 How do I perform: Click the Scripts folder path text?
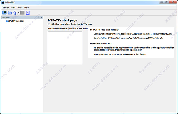tap(128, 38)
